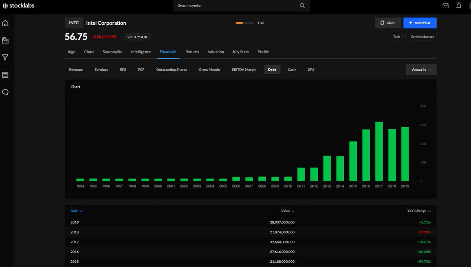Select the Debt metric

pos(272,69)
